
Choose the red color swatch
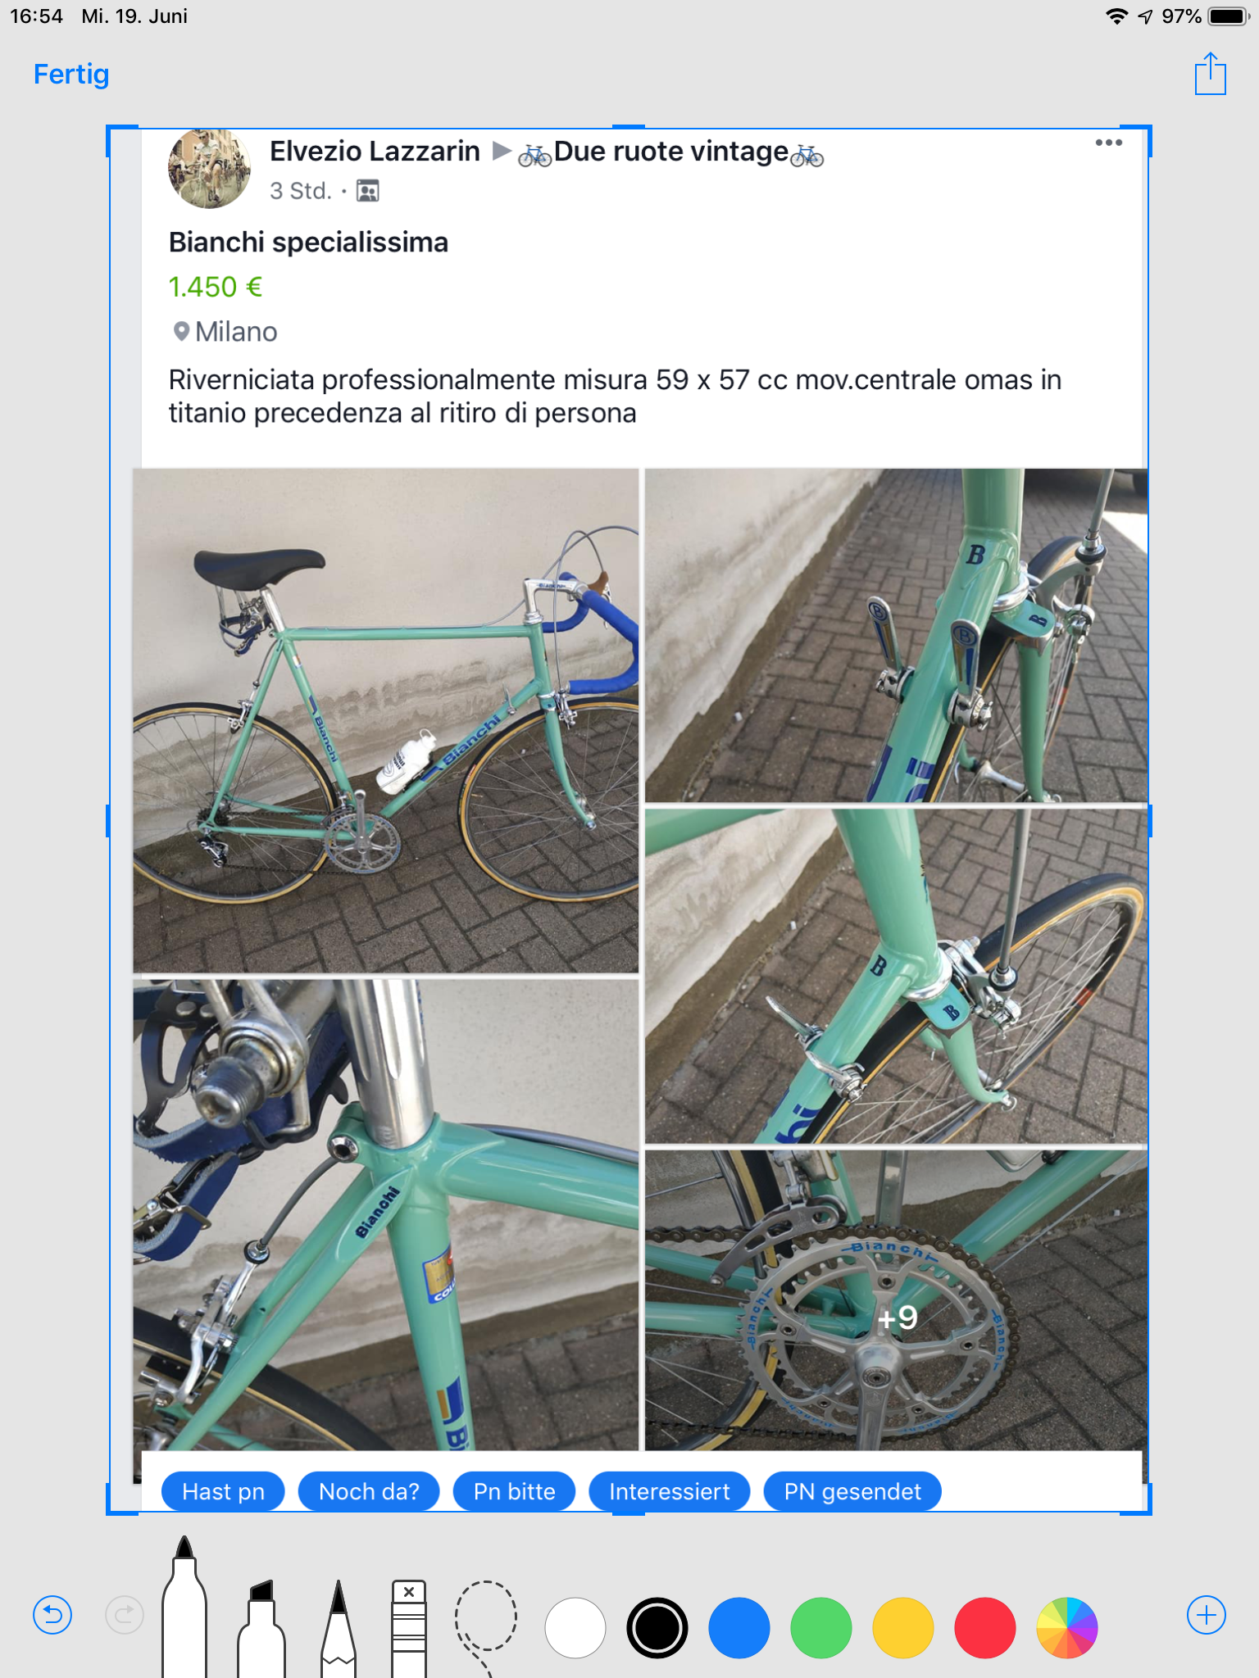click(x=985, y=1627)
